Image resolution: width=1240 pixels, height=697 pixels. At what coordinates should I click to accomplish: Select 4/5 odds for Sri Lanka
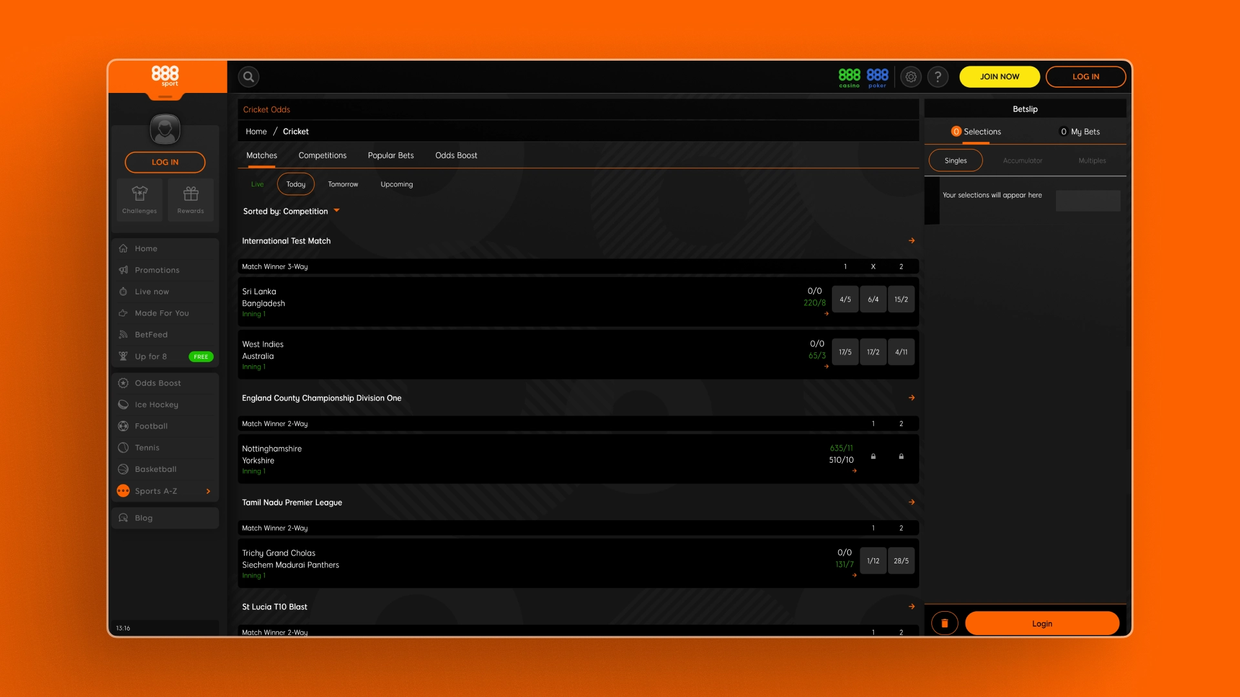[845, 299]
